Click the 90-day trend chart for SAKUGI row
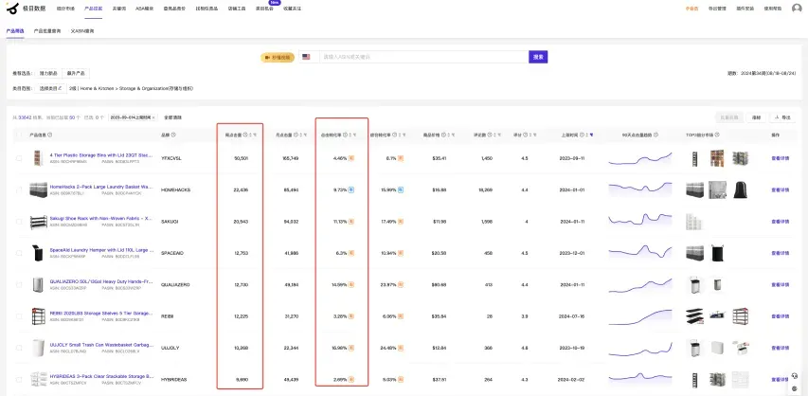808x396 pixels. point(640,220)
